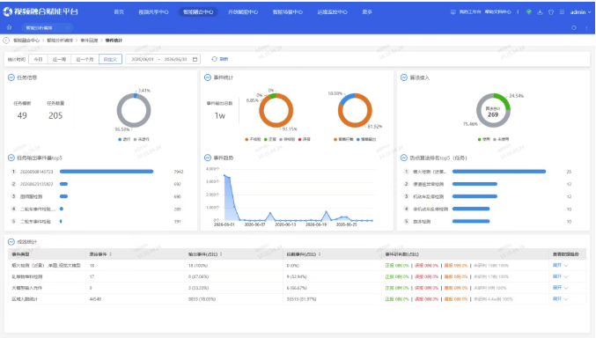Open 视频共享中心 in top navigation
The width and height of the screenshot is (596, 338).
pyautogui.click(x=153, y=12)
